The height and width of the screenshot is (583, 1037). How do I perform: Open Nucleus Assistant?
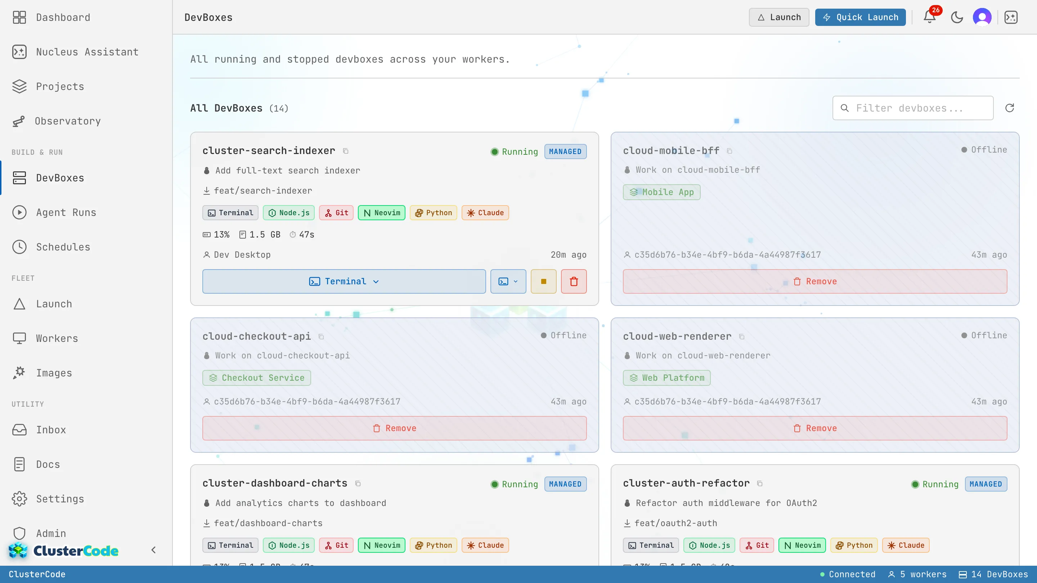click(x=86, y=52)
